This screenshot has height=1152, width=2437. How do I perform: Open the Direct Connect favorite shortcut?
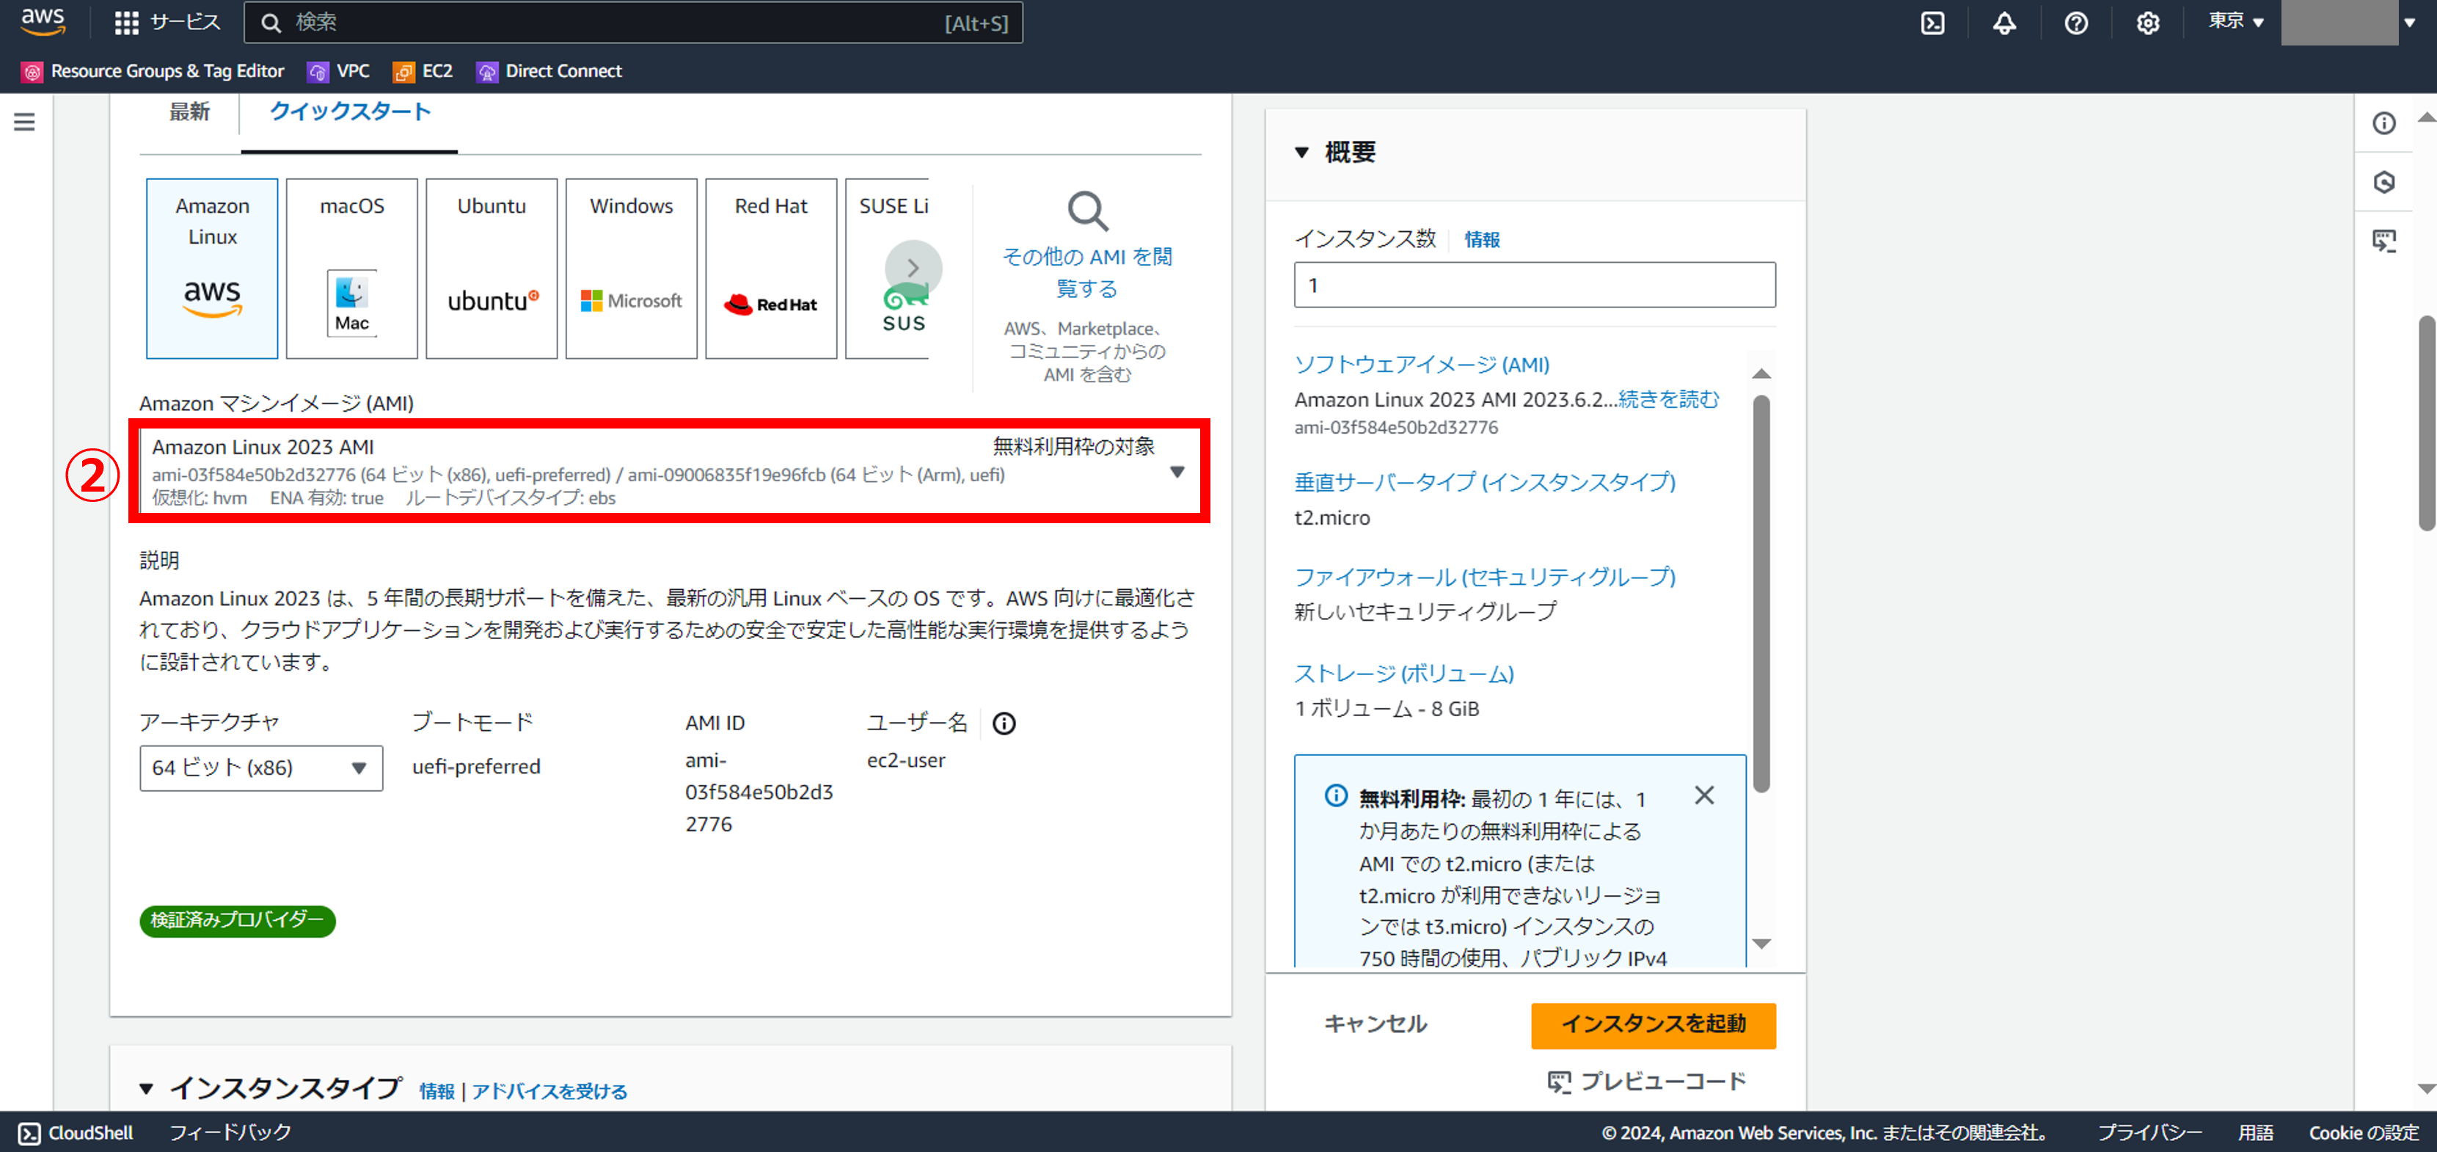pyautogui.click(x=549, y=71)
